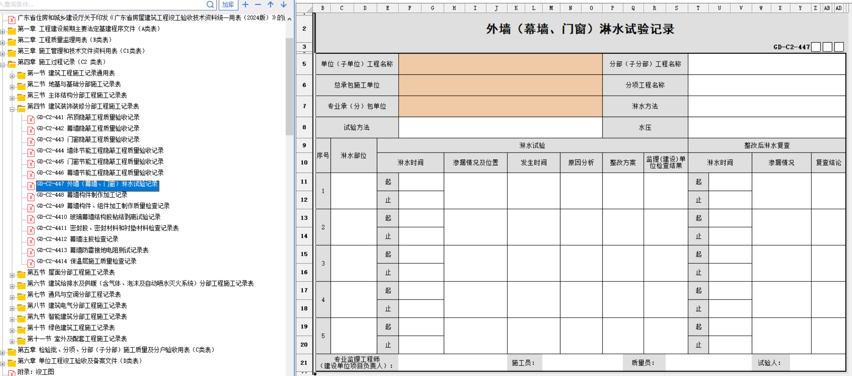Expand 第一节 建筑工程施工记录通用表

click(12, 76)
